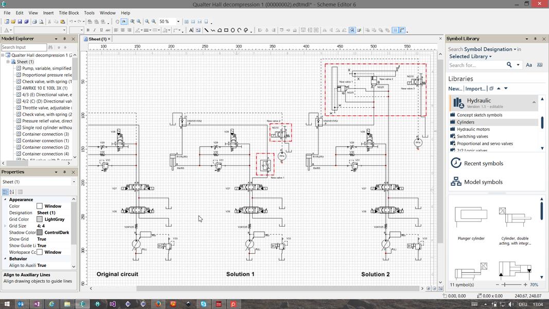Collapse the Hydraulic library
Image resolution: width=549 pixels, height=309 pixels.
[x=534, y=102]
